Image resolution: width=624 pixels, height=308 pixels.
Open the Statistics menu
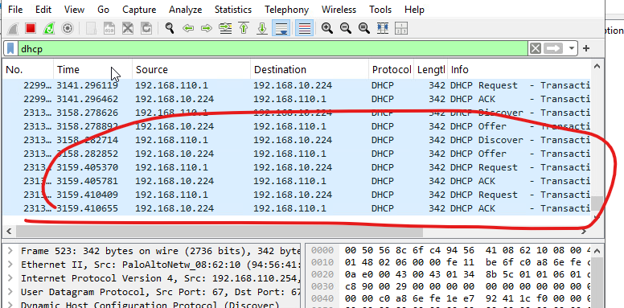pyautogui.click(x=233, y=10)
